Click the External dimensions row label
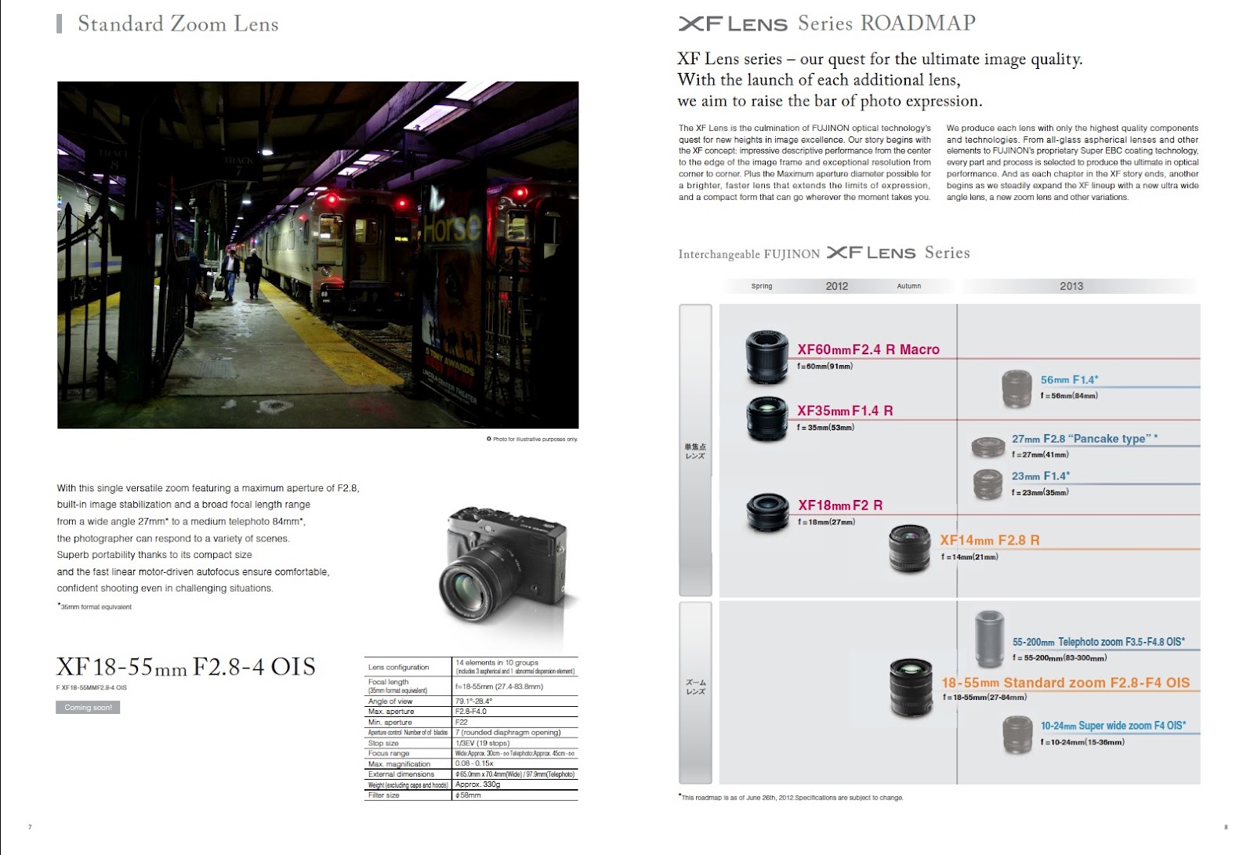The image size is (1254, 855). coord(400,774)
